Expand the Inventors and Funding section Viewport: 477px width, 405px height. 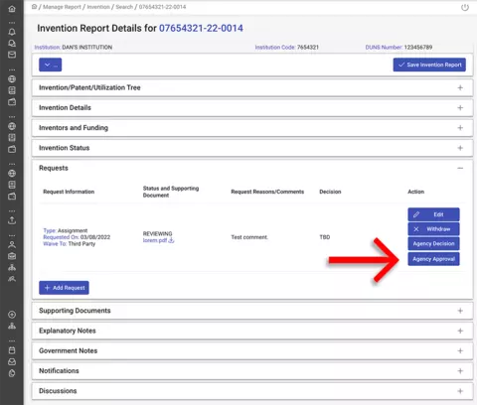coord(252,128)
